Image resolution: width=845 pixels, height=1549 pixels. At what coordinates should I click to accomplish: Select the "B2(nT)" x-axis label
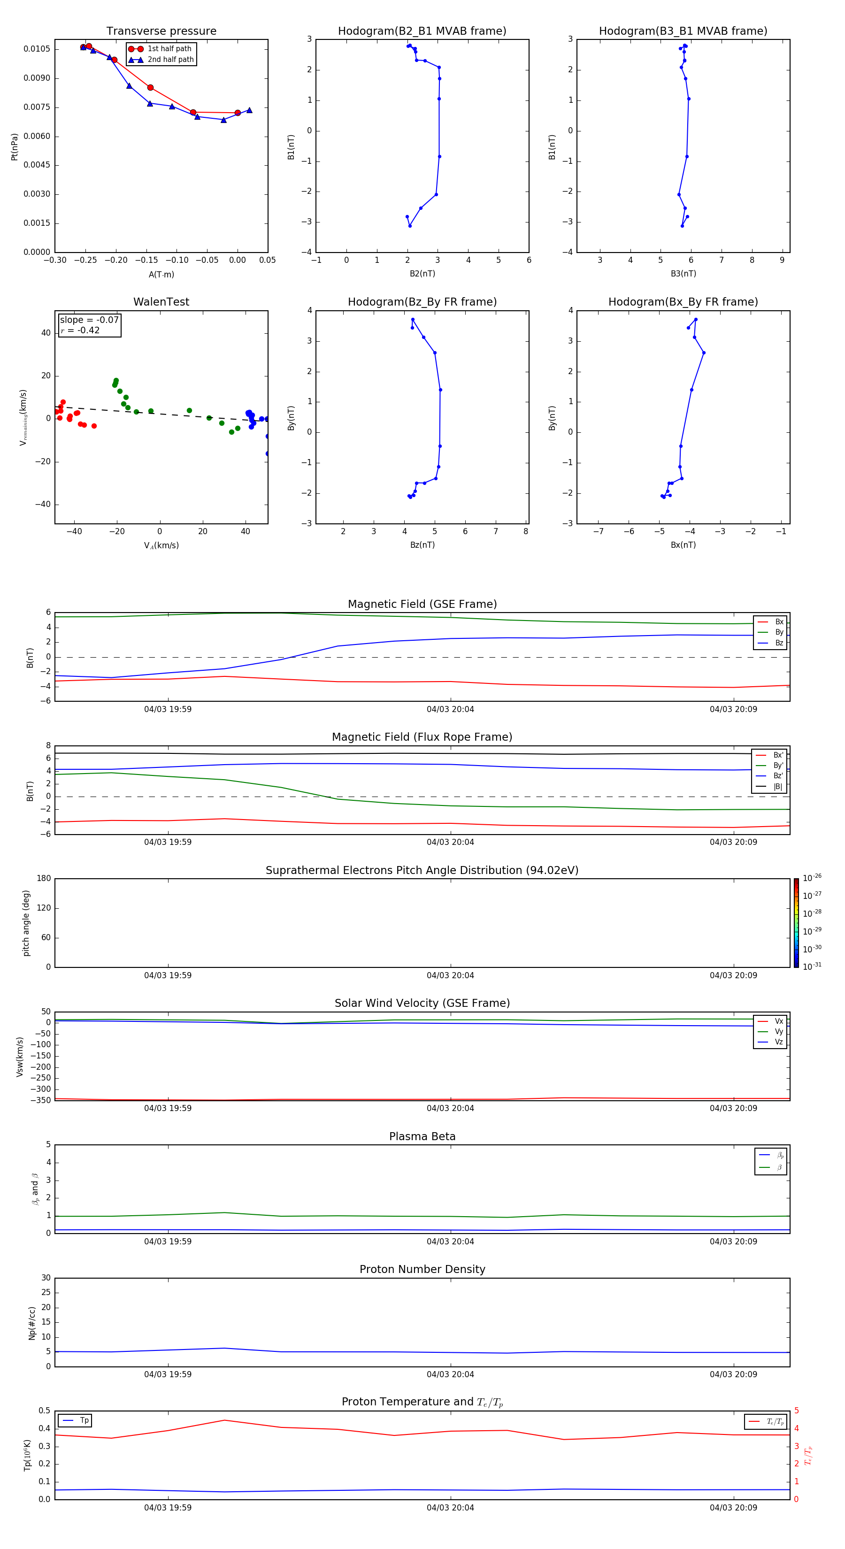click(x=422, y=274)
